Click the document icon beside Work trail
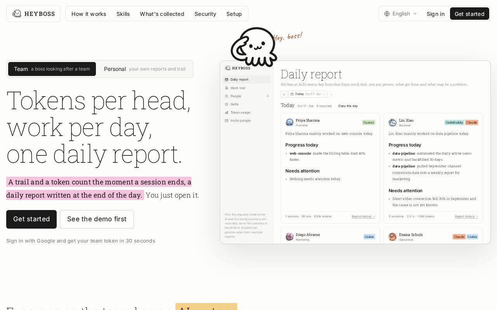497x310 pixels. 227,88
